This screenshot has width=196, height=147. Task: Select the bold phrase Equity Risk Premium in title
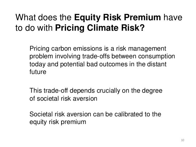click(x=117, y=17)
